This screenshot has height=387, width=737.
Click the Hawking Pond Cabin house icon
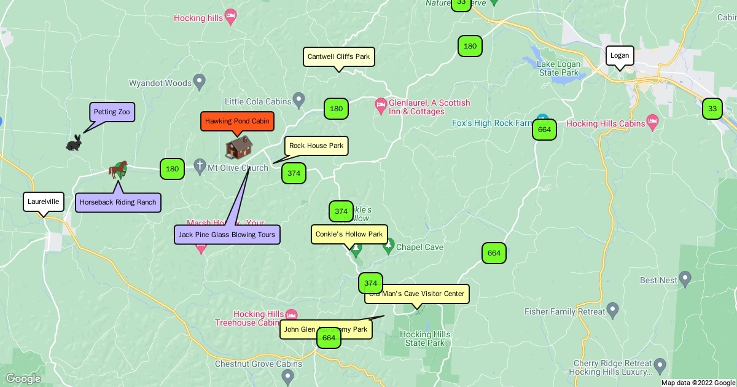[239, 147]
